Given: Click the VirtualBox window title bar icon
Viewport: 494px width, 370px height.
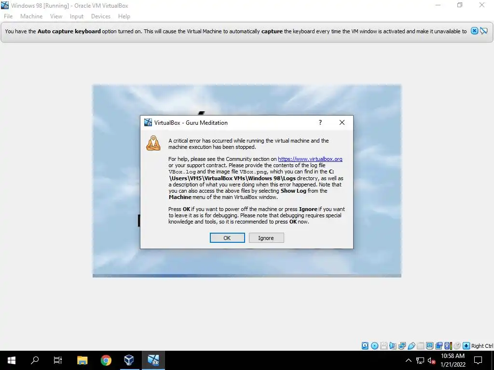Looking at the screenshot, I should [5, 5].
